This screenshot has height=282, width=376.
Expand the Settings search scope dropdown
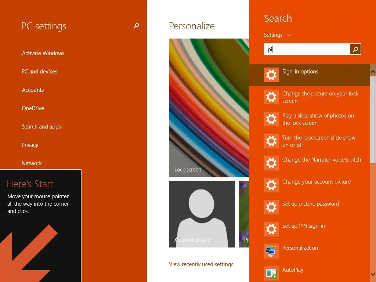point(278,35)
